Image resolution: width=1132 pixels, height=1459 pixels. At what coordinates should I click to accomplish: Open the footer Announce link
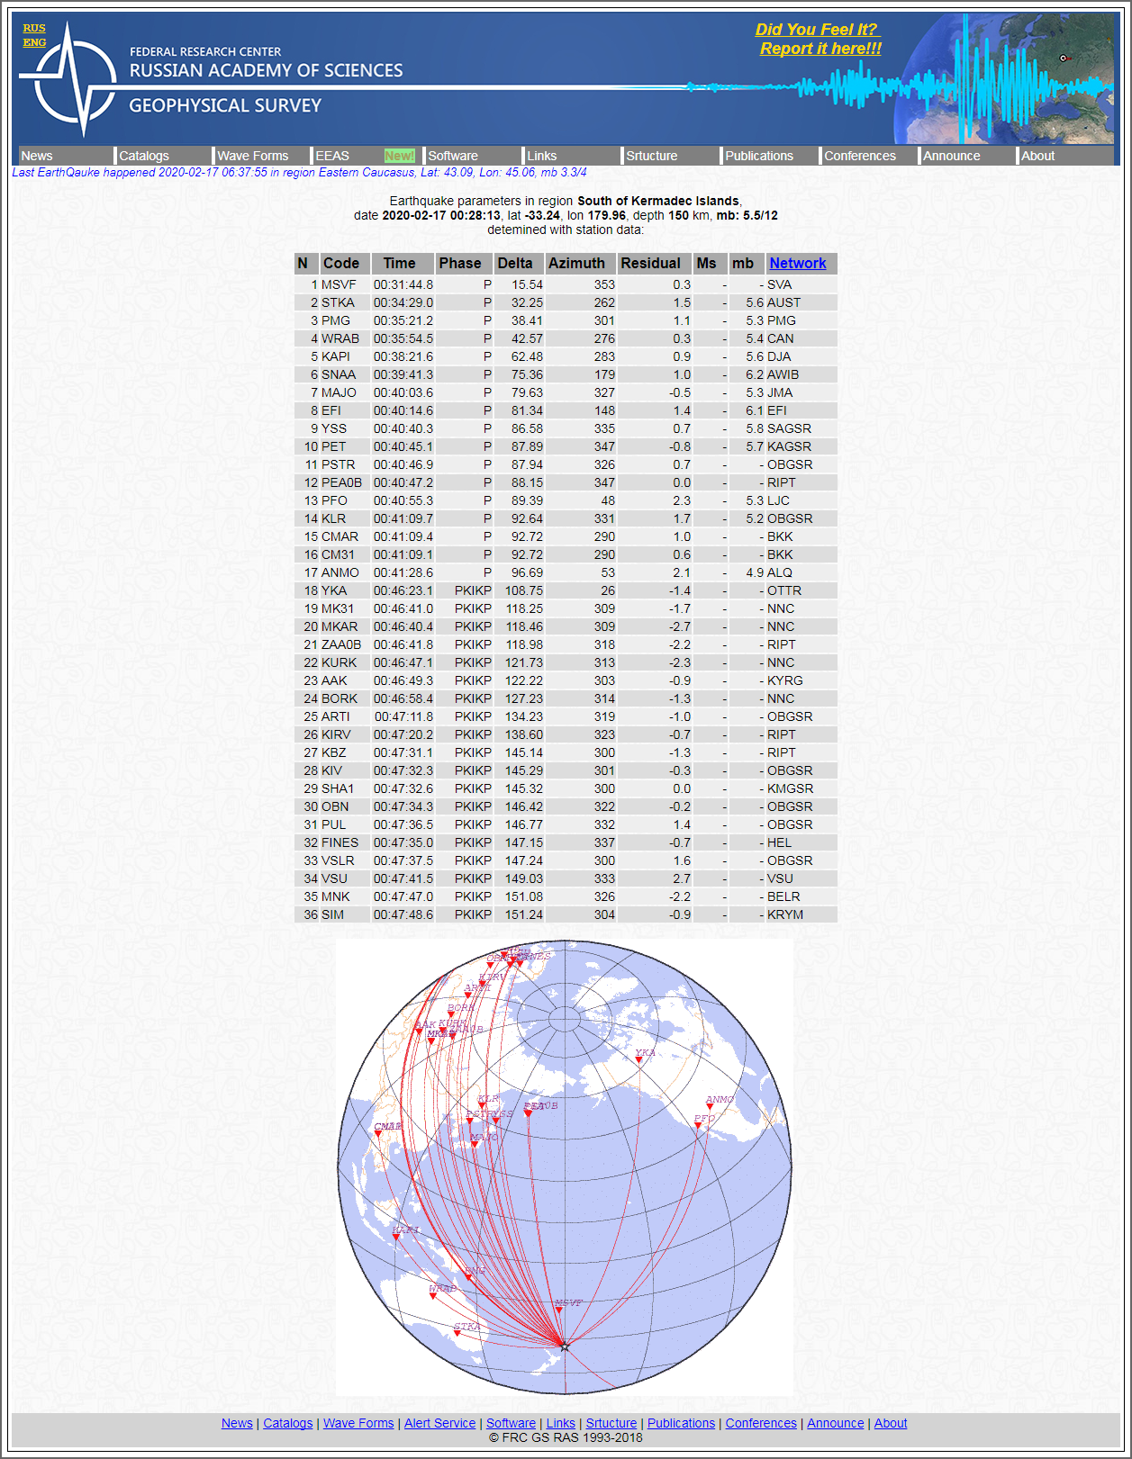835,1423
